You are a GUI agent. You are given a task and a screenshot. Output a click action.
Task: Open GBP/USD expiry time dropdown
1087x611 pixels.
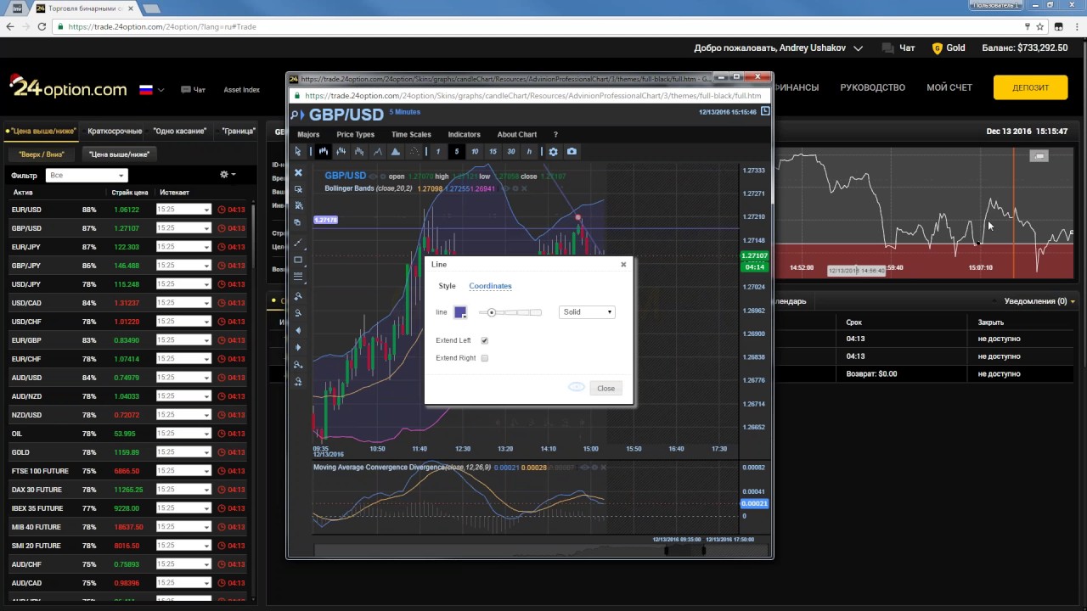[183, 228]
